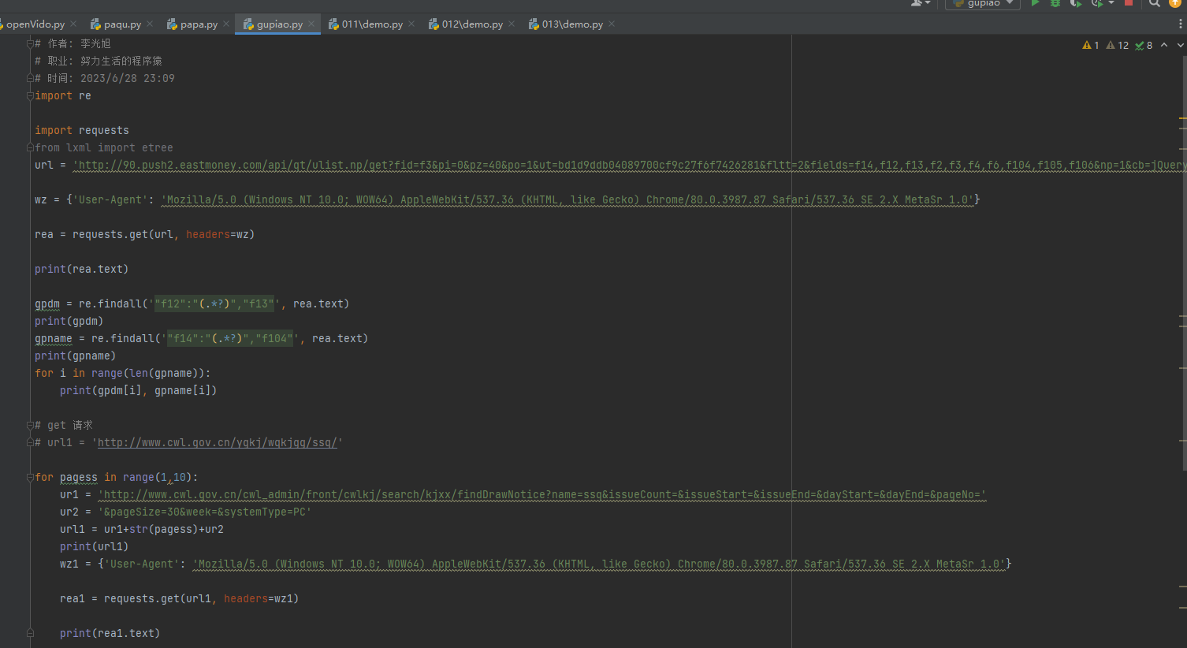Click the commented cwl.gov.cn ssq link
Image resolution: width=1187 pixels, height=648 pixels.
pos(218,442)
